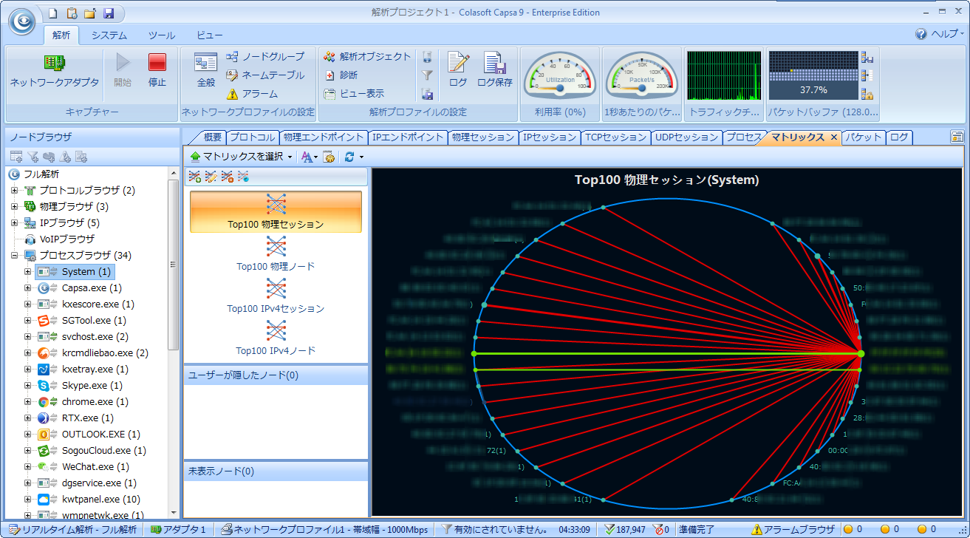Open the 'マトリックスを選択' dropdown
The image size is (970, 538).
[x=241, y=157]
